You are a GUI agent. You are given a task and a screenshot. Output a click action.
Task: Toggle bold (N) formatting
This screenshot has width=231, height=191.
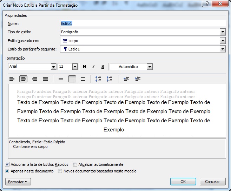click(85, 67)
